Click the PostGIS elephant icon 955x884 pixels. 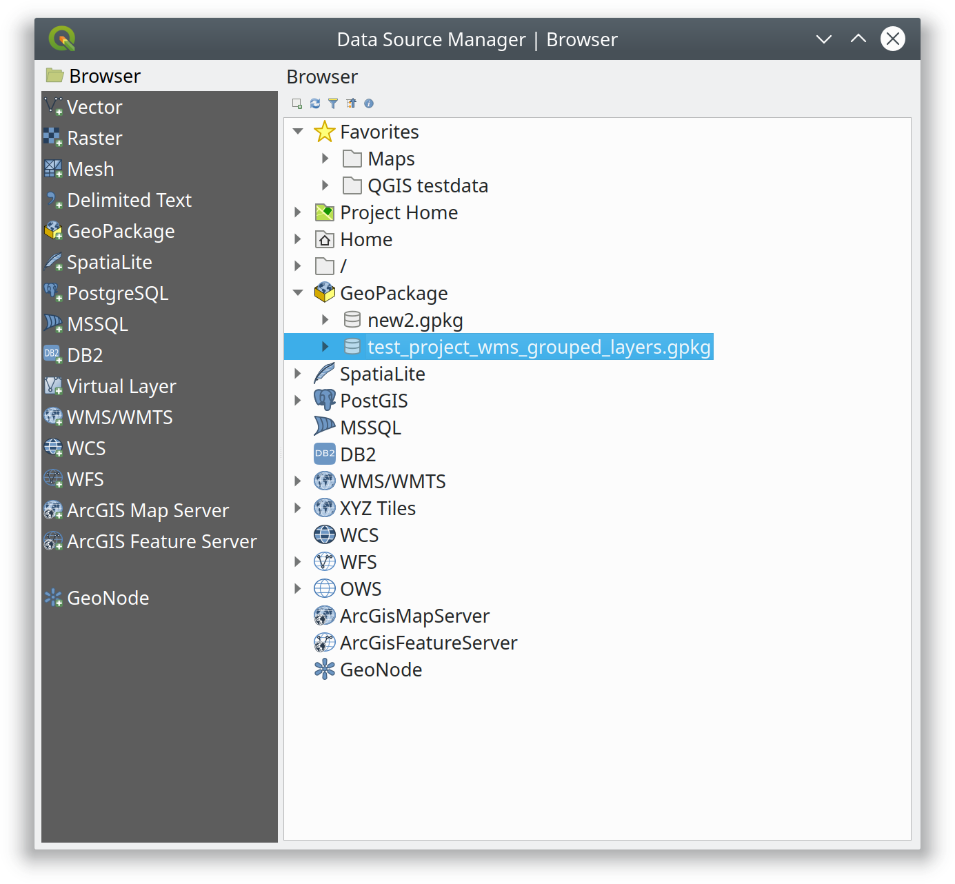[325, 400]
